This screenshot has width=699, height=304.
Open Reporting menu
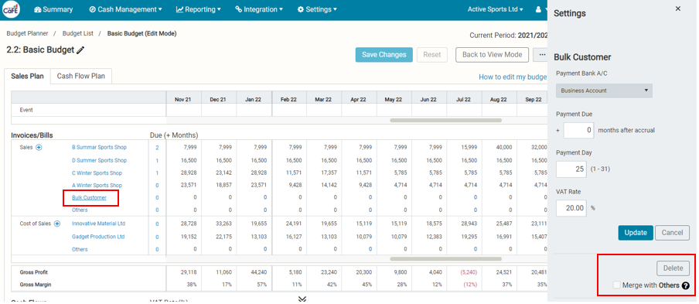(x=199, y=9)
